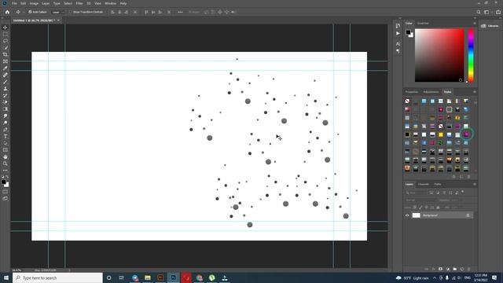Hide the Background layer eye icon
The width and height of the screenshot is (503, 283).
407,215
